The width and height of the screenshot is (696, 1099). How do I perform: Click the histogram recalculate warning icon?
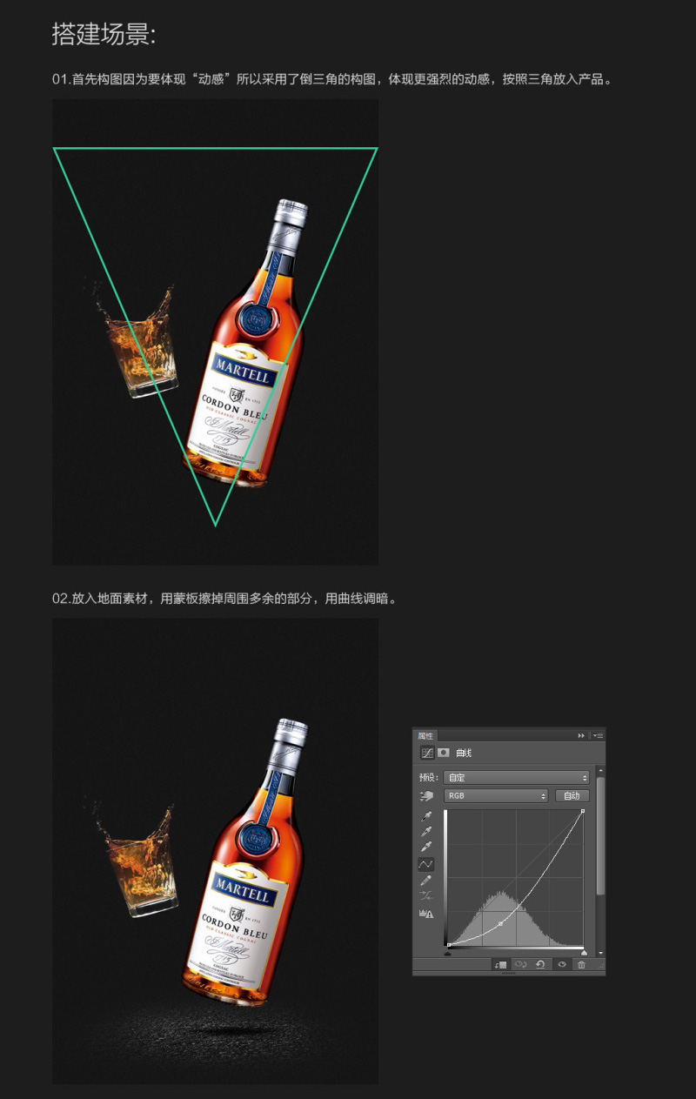point(426,914)
